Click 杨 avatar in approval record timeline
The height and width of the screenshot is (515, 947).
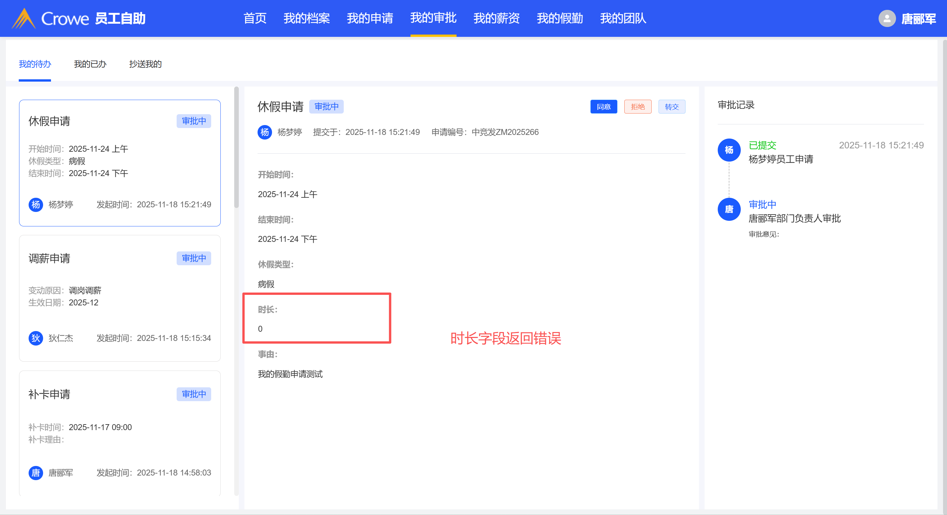pos(729,150)
